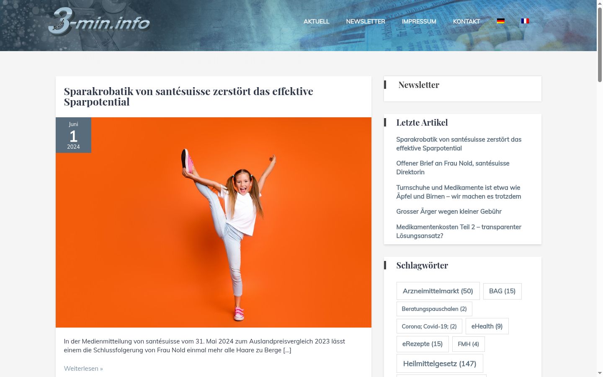Select the 'Heilmittelgesetz (147)' tag
This screenshot has width=603, height=377.
point(440,364)
